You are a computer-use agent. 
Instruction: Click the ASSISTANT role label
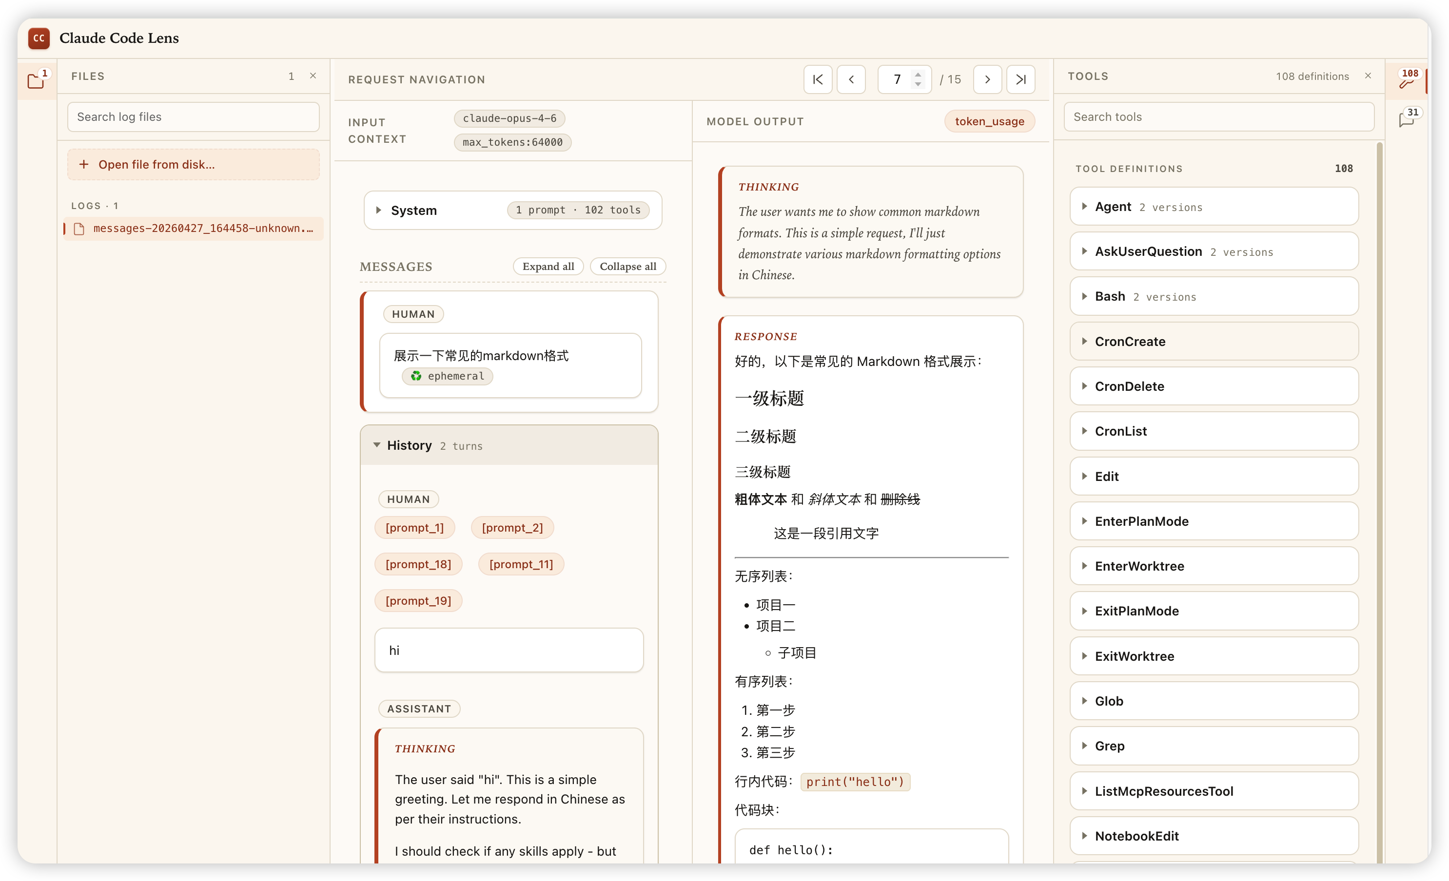point(419,709)
